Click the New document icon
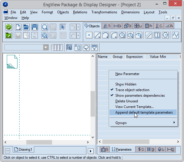This screenshot has width=184, height=162. [18, 27]
